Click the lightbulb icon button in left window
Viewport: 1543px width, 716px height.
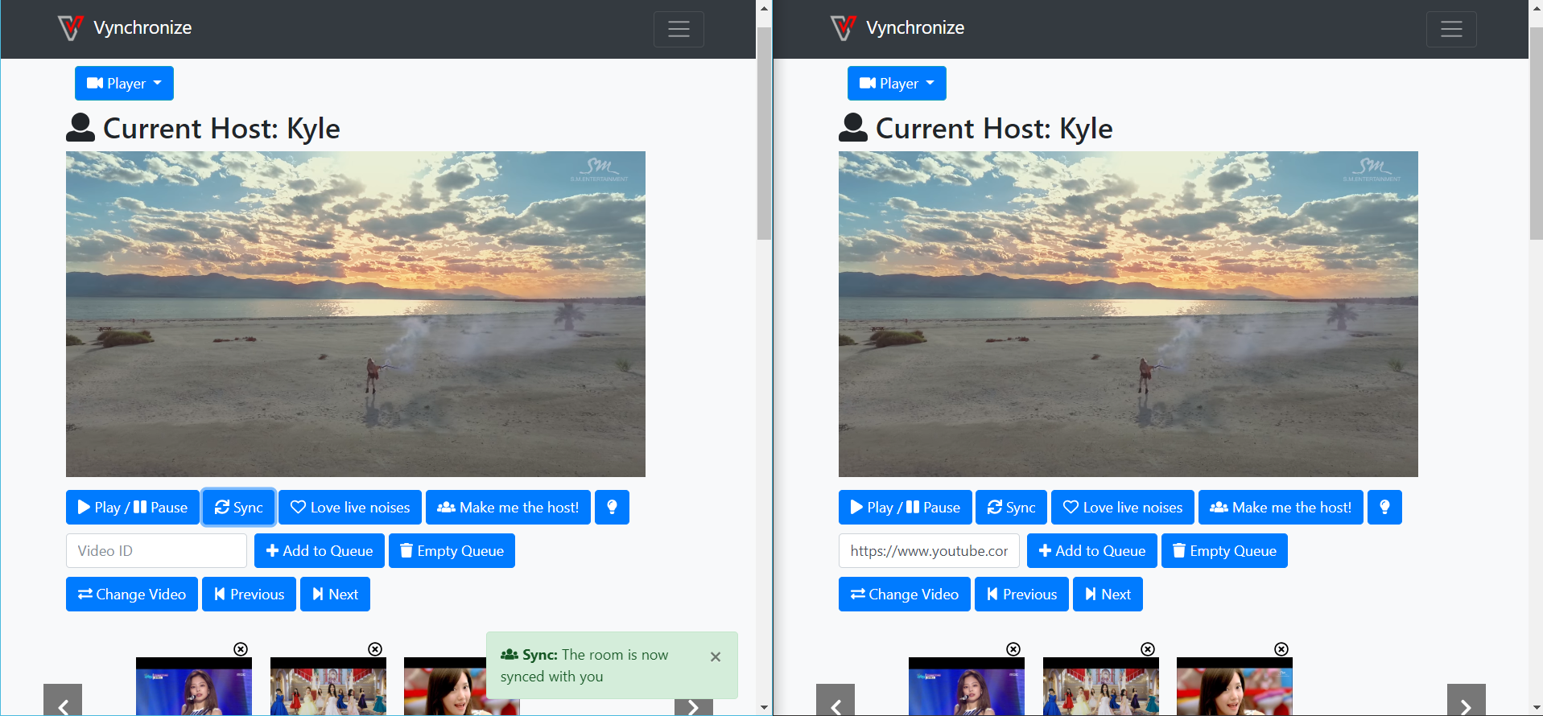[612, 507]
